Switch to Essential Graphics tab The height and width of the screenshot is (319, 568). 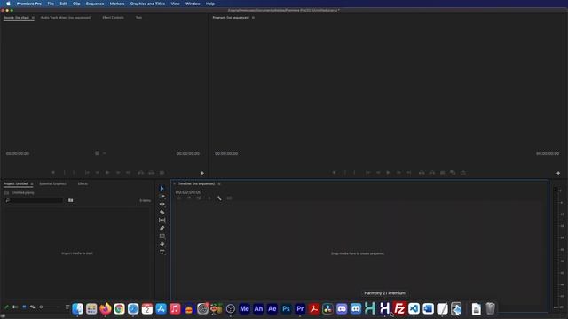click(x=53, y=183)
